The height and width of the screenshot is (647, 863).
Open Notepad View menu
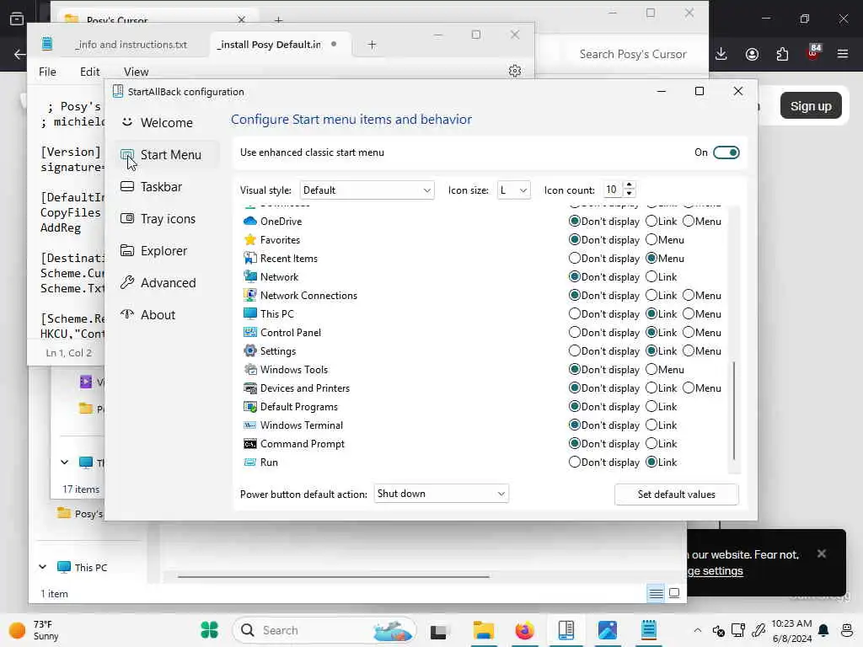pos(136,72)
